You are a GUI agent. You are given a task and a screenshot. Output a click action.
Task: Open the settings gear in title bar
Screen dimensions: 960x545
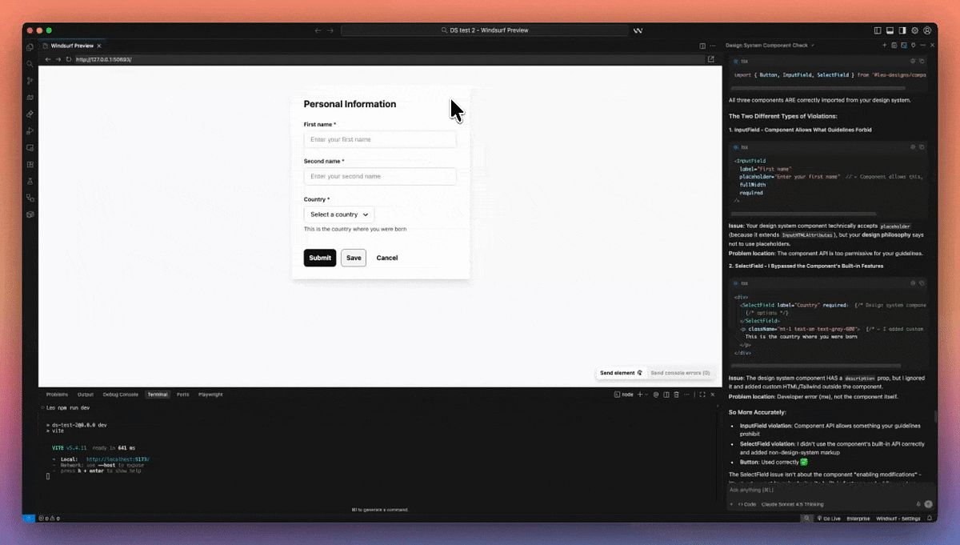(x=915, y=30)
